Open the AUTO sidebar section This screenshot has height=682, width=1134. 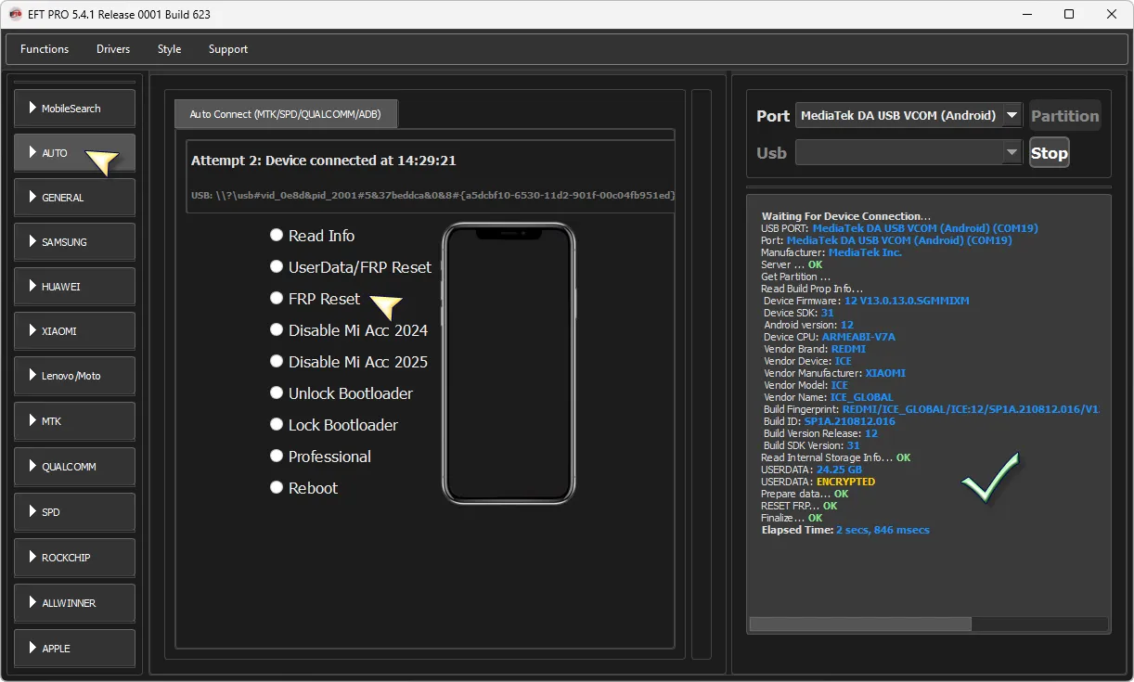(x=75, y=153)
